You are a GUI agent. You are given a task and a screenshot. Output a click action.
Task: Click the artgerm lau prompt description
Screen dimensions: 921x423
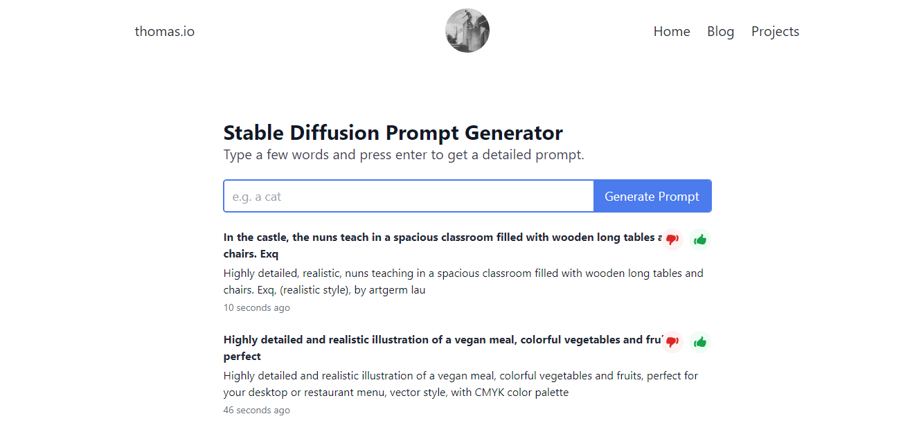click(x=463, y=281)
